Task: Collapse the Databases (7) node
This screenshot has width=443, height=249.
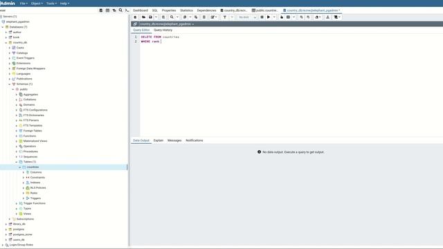Action: point(3,27)
